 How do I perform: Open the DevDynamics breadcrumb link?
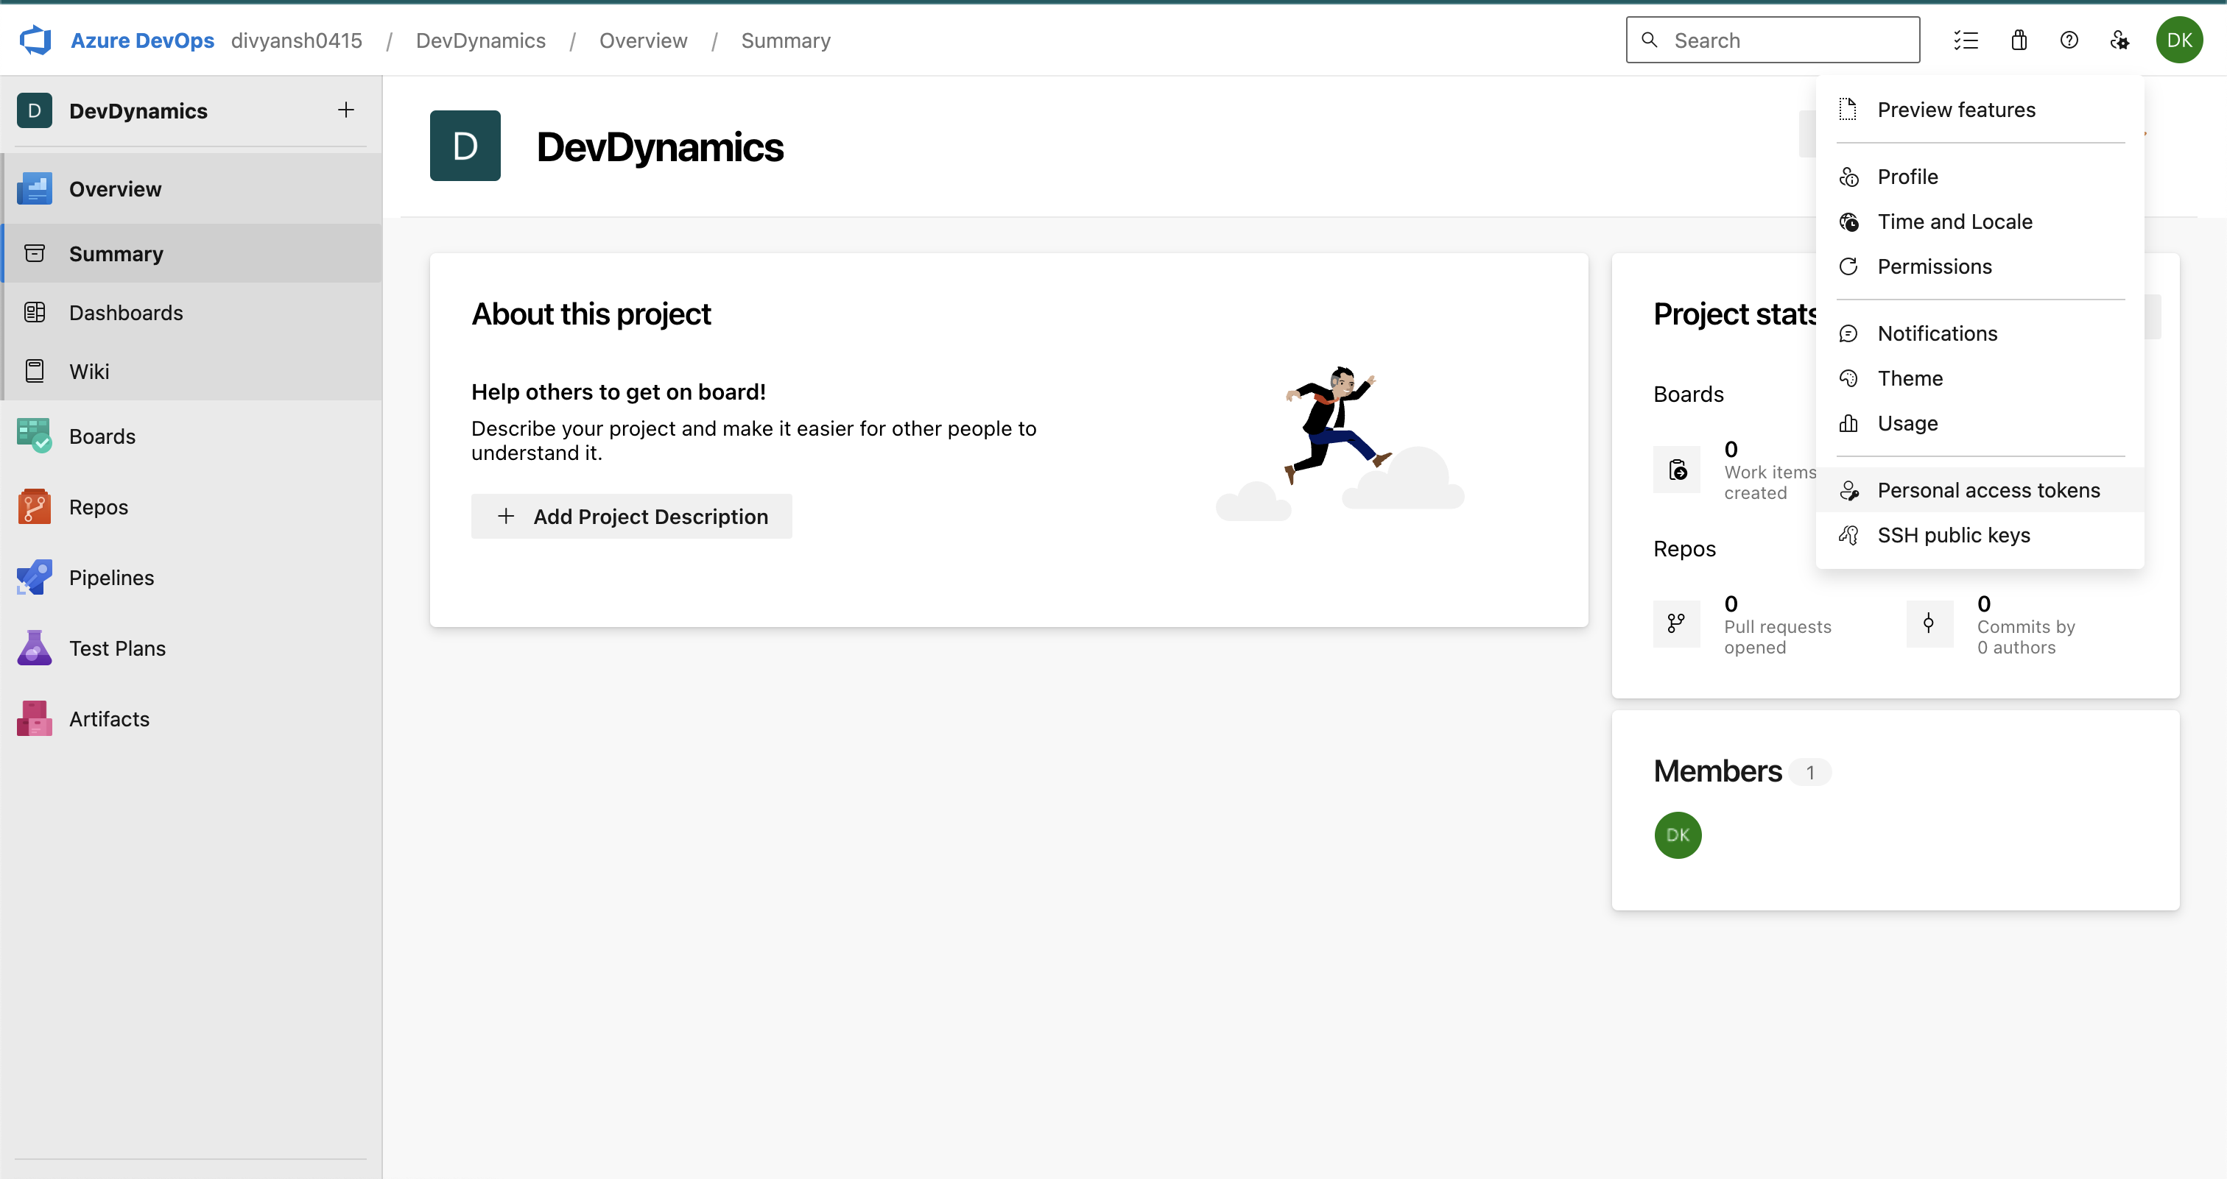click(x=481, y=40)
